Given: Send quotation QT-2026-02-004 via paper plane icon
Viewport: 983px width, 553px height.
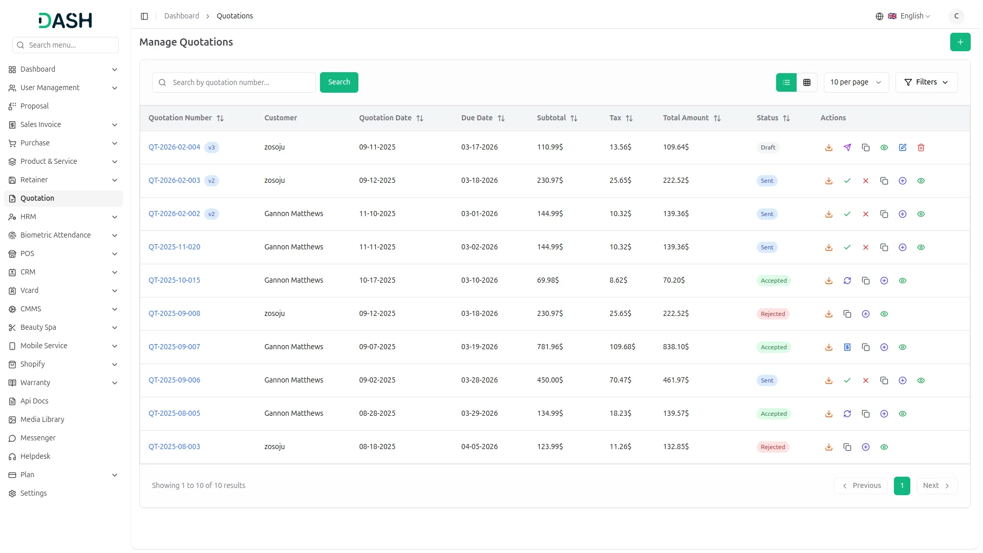Looking at the screenshot, I should [847, 147].
